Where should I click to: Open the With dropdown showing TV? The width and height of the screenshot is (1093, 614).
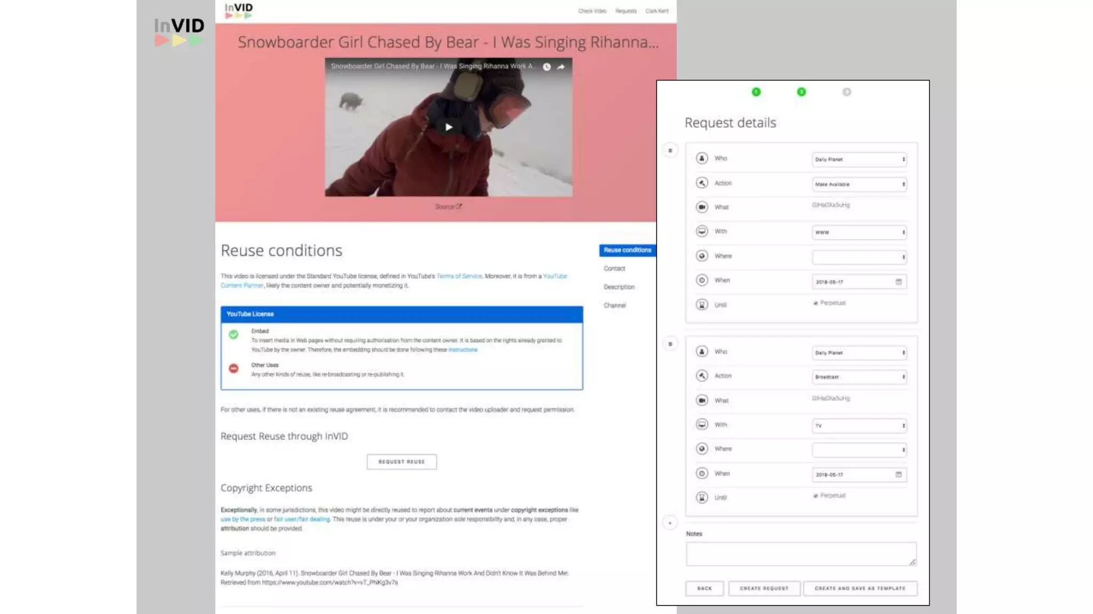pos(859,425)
